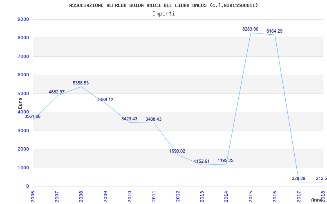
Task: Select the 5358.53 data point label
Action: coord(81,83)
